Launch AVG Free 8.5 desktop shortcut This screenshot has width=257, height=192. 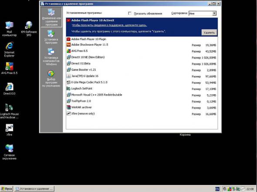9,68
